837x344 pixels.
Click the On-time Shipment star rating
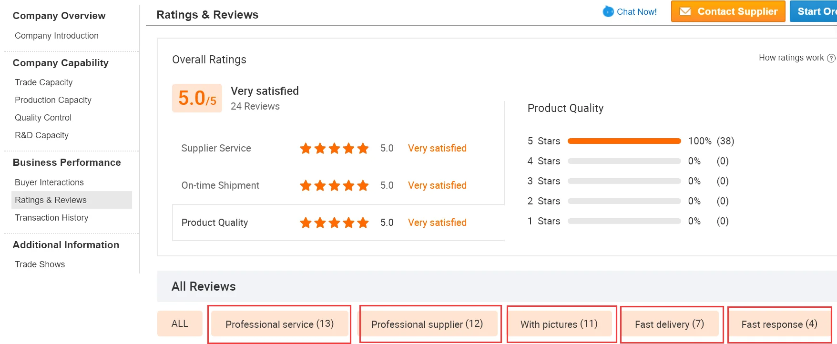[x=334, y=185]
